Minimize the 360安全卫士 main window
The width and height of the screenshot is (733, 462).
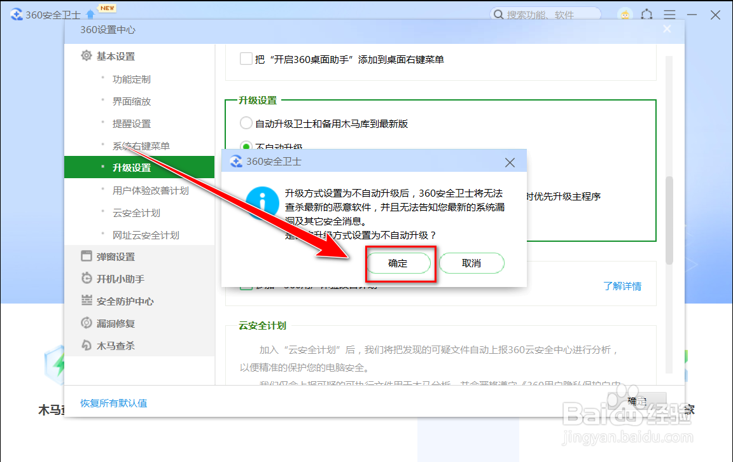pyautogui.click(x=692, y=15)
